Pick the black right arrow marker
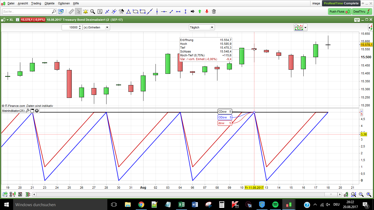 (x=192, y=11)
